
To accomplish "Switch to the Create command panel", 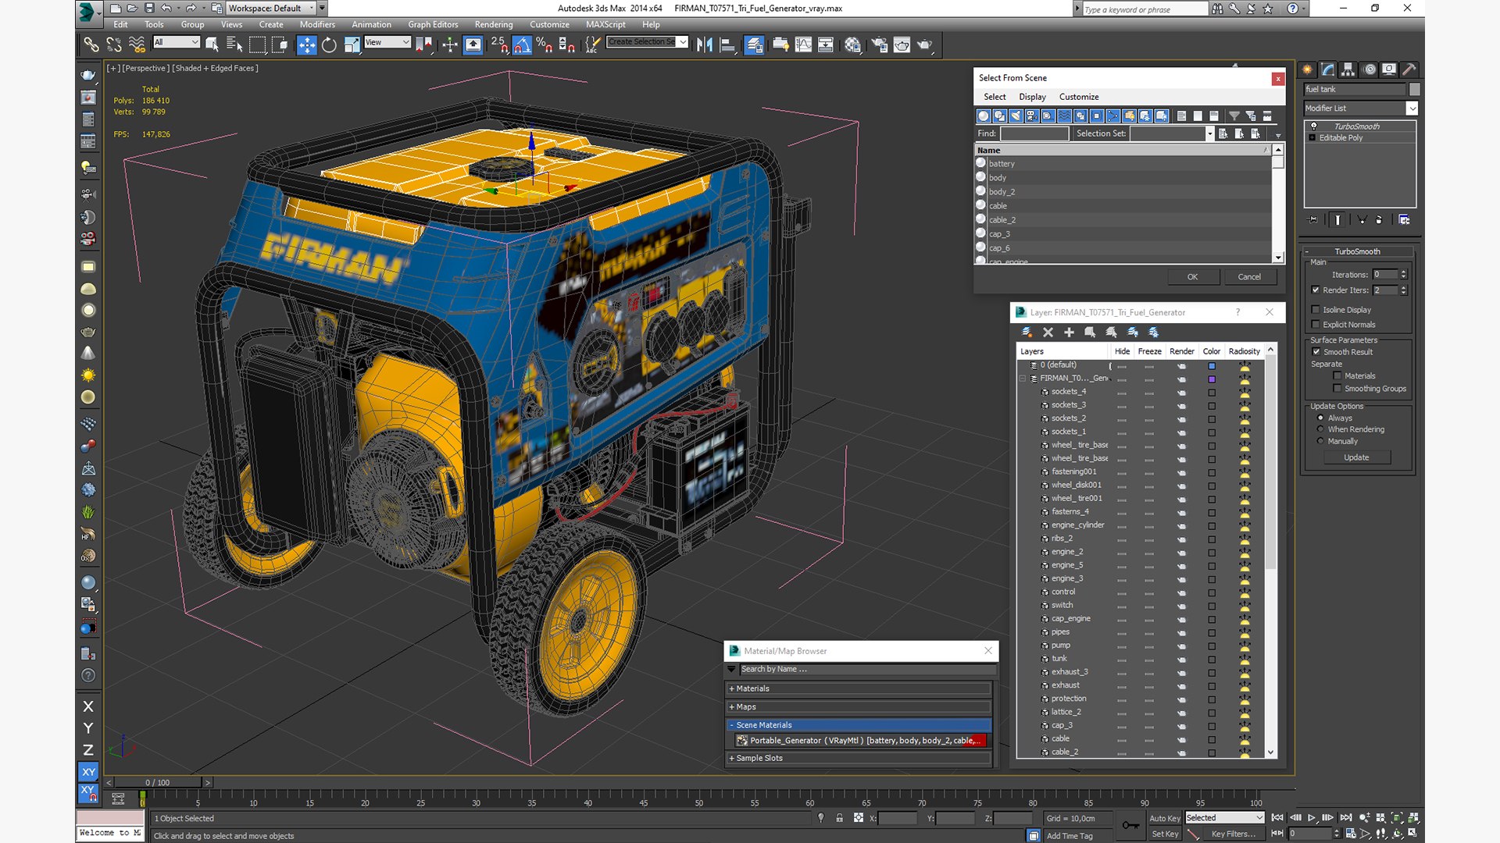I will [x=1308, y=69].
